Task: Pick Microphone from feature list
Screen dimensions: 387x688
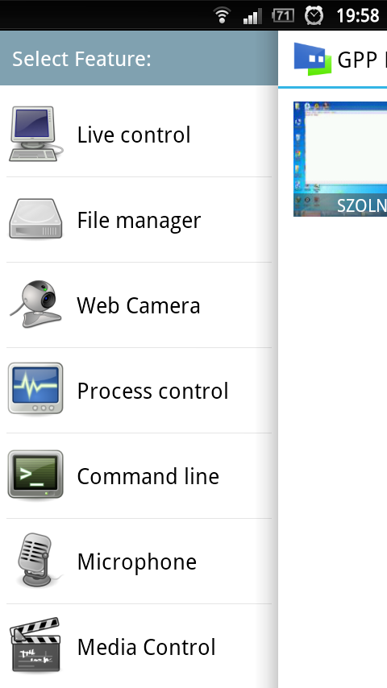Action: [139, 562]
